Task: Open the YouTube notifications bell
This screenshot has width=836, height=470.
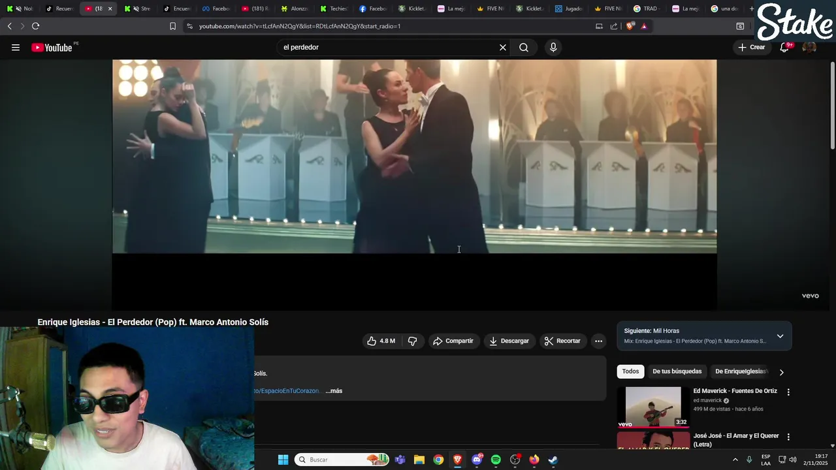Action: pyautogui.click(x=784, y=47)
